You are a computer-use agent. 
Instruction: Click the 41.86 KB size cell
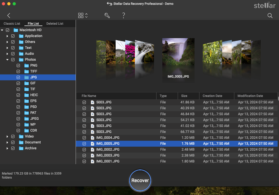[x=187, y=102]
